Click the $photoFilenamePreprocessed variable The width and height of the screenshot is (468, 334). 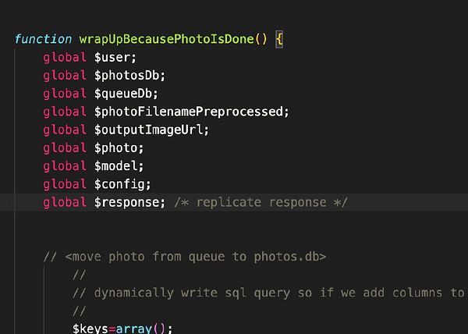(191, 112)
